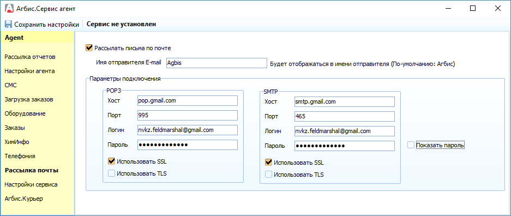Maximize the Агбис.Сервис агент window
511x216 pixels.
[472, 9]
